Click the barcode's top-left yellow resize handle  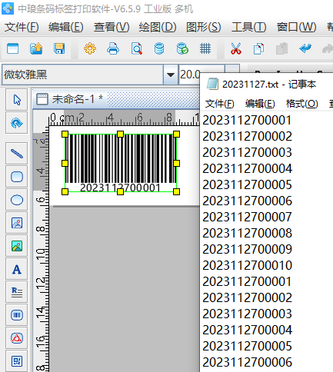65,134
